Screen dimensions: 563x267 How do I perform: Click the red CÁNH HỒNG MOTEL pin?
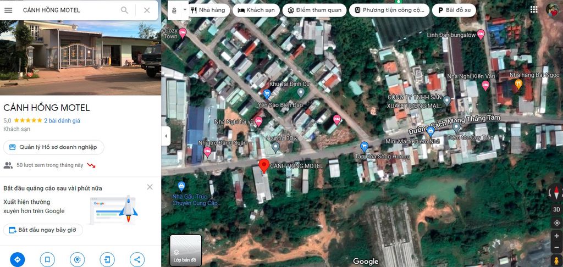click(264, 166)
